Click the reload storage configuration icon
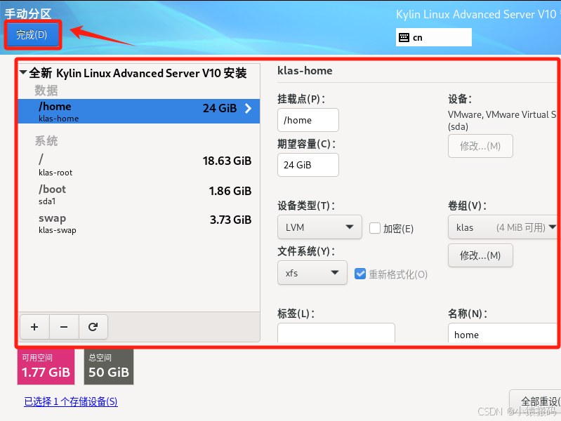This screenshot has height=421, width=561. (93, 327)
